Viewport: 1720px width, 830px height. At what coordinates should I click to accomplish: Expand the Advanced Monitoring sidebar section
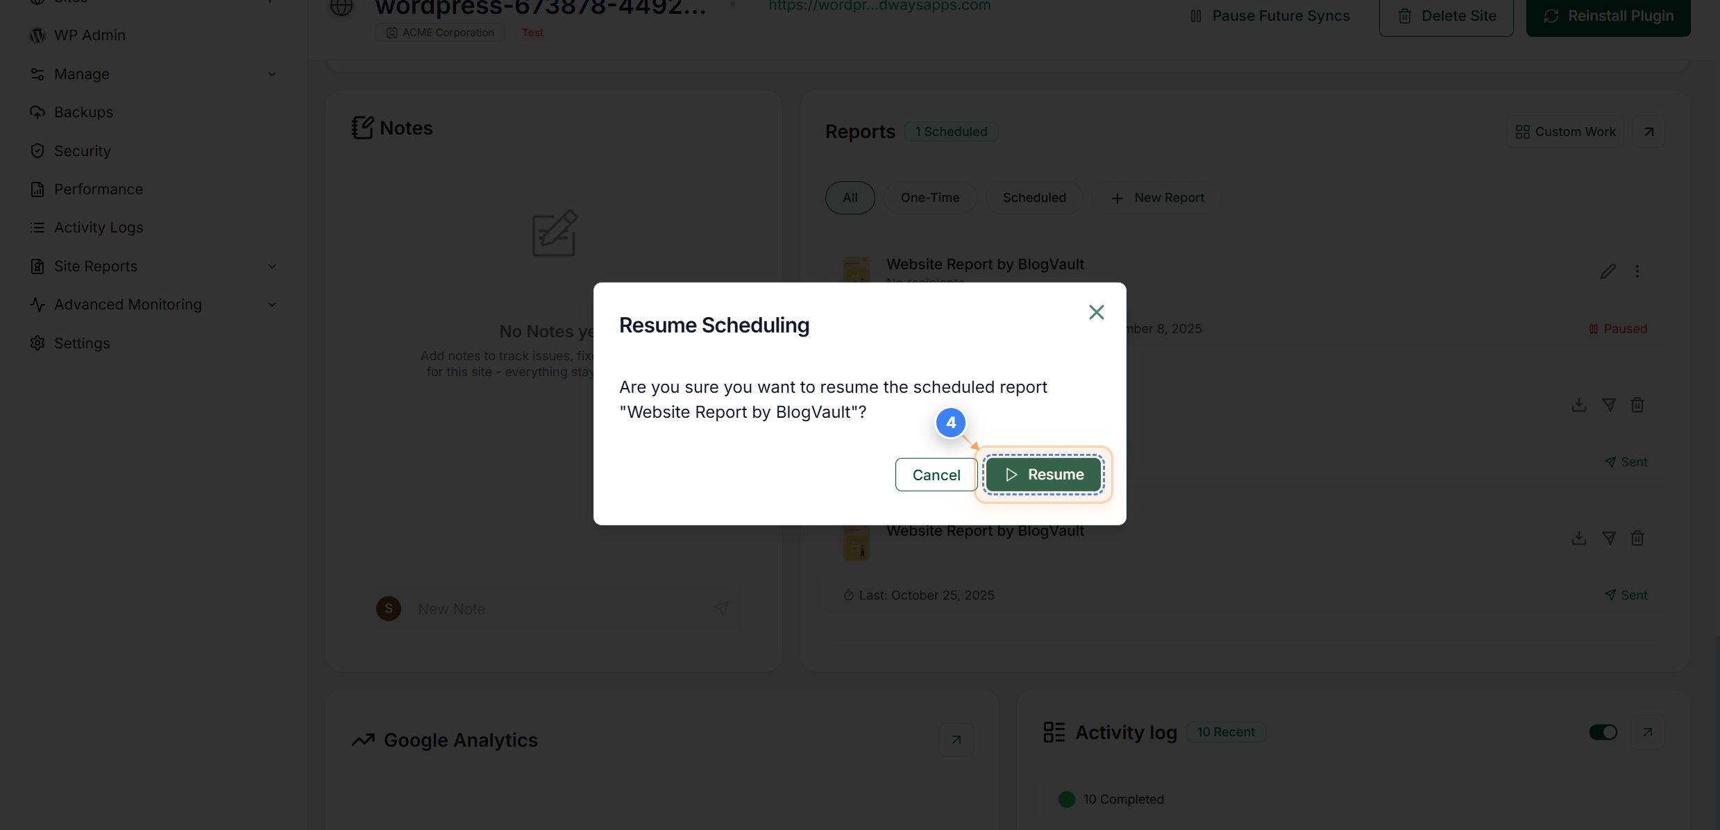[271, 304]
